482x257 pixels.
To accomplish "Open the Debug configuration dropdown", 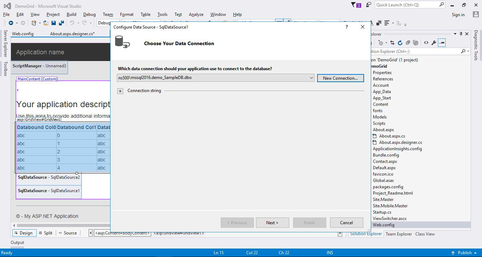I will (x=104, y=23).
